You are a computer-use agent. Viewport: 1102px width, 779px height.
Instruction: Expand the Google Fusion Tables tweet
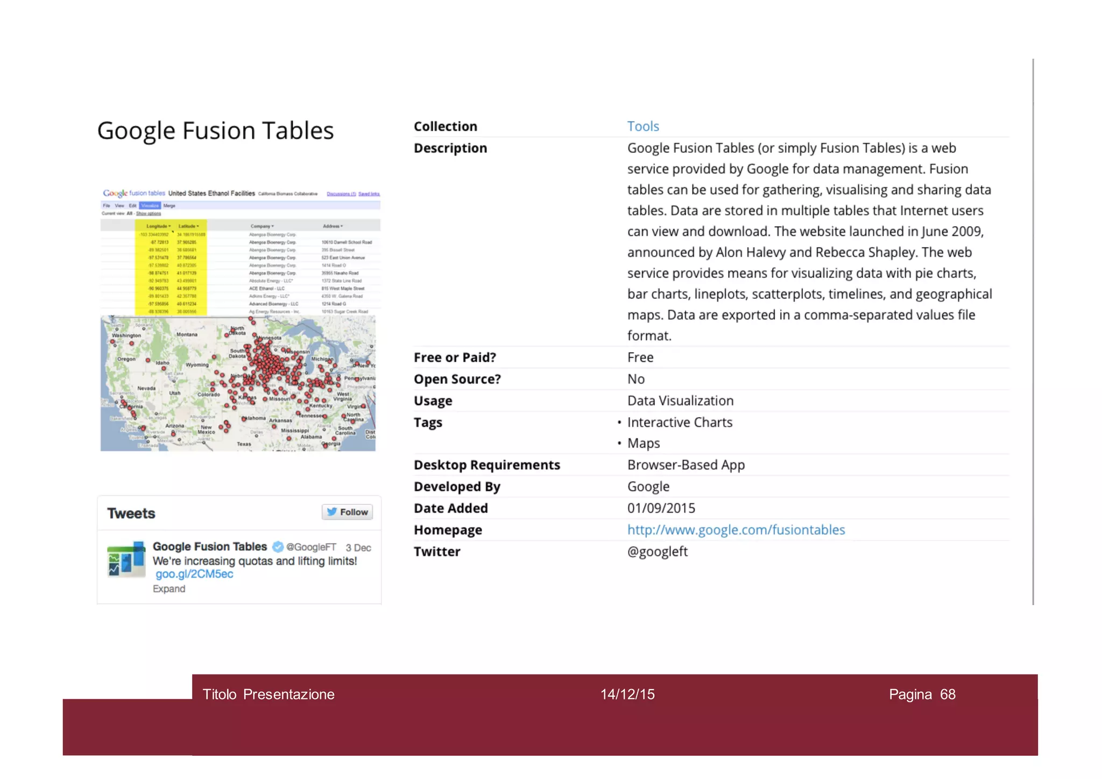168,589
